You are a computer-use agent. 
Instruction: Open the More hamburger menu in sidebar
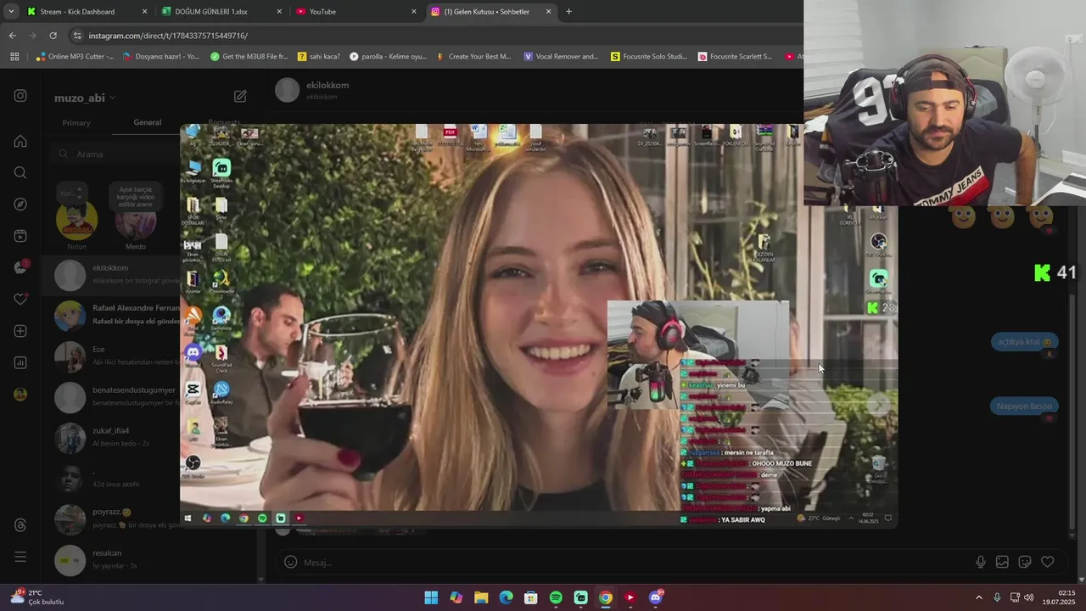(x=20, y=557)
